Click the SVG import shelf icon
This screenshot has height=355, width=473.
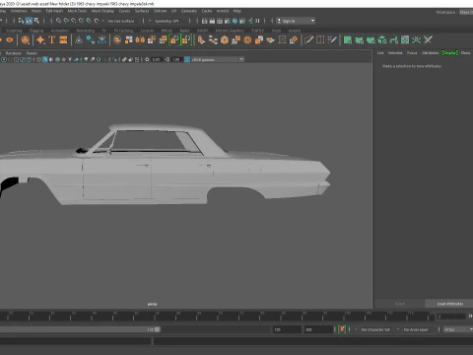click(63, 40)
